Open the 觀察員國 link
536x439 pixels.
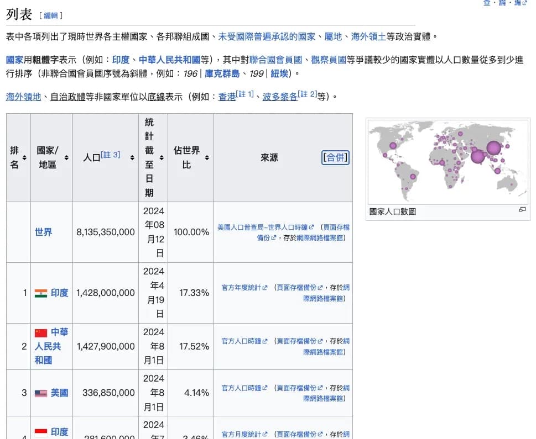(x=329, y=60)
